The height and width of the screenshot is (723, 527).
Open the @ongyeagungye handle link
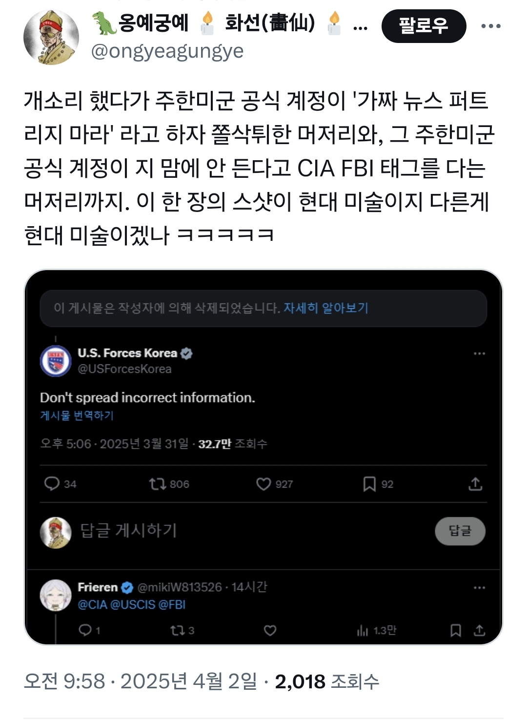point(167,51)
